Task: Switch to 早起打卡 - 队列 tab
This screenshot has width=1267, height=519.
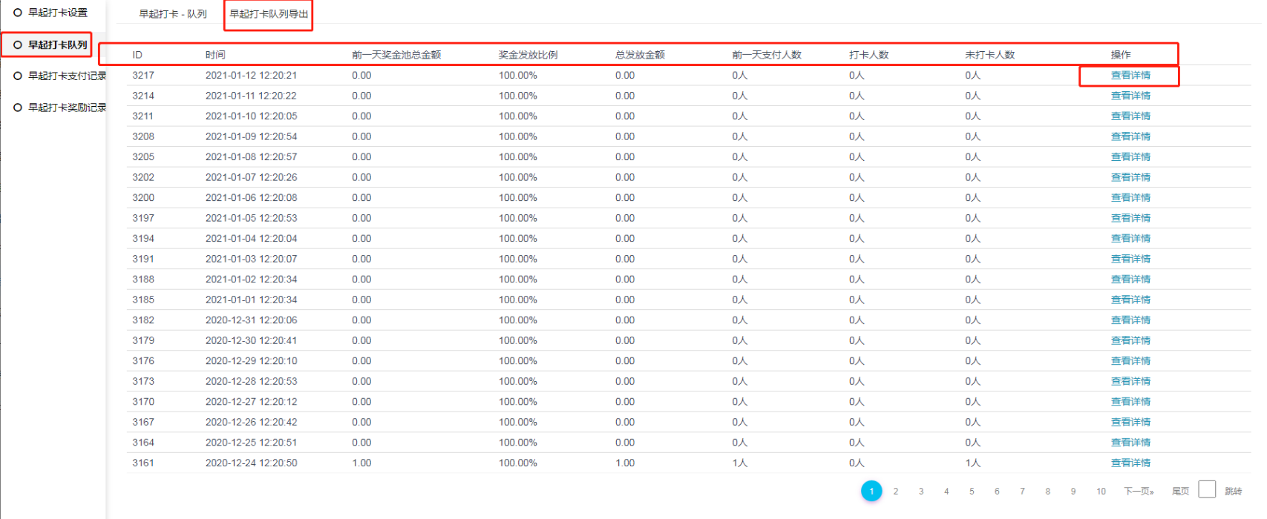Action: point(173,14)
